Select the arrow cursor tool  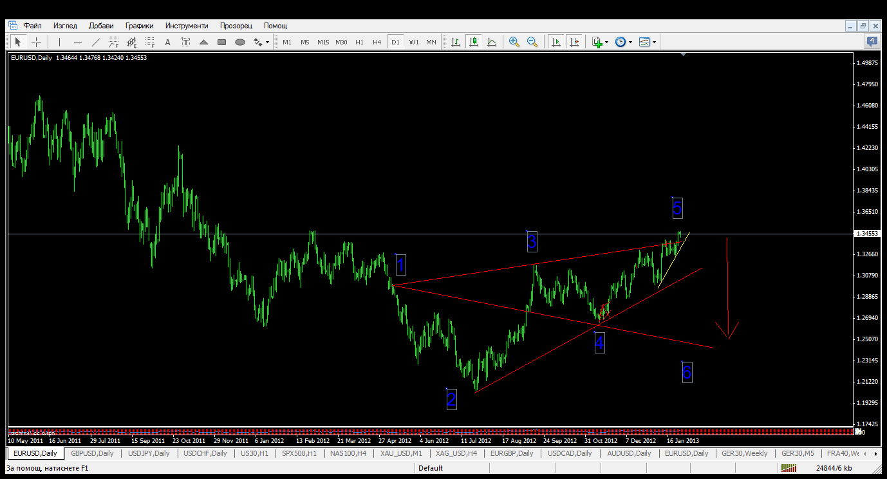point(18,42)
